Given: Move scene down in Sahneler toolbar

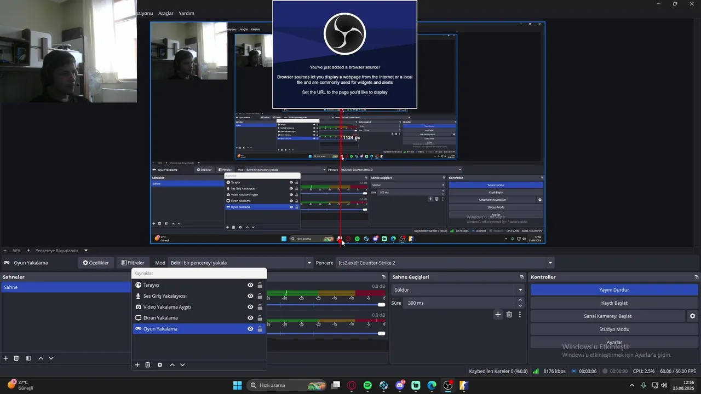Looking at the screenshot, I should tap(51, 358).
